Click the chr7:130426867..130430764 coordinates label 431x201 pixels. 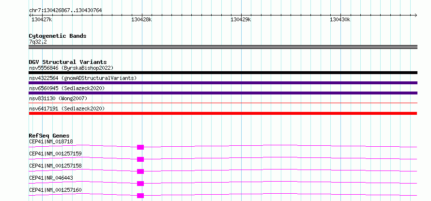[x=65, y=10]
